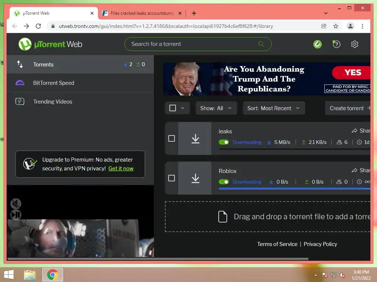The image size is (377, 282).
Task: Open Privacy Policy link
Action: click(320, 244)
